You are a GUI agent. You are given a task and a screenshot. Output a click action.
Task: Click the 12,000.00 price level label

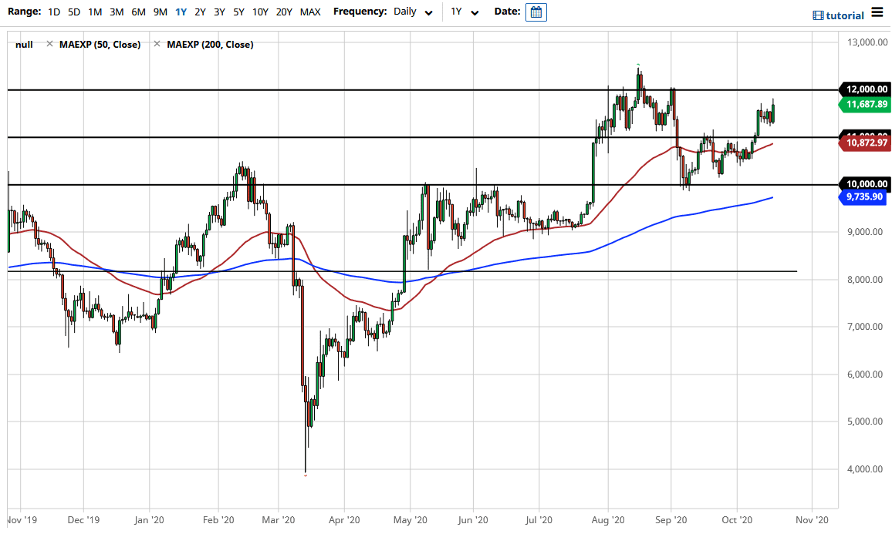point(865,89)
